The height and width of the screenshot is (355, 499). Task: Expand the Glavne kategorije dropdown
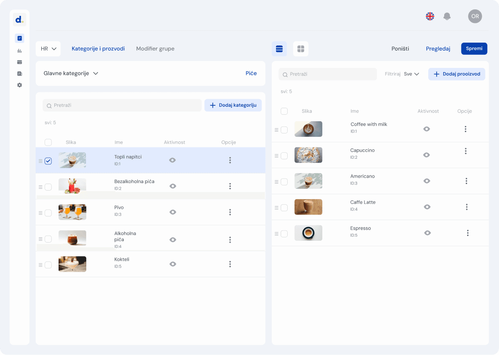point(71,74)
